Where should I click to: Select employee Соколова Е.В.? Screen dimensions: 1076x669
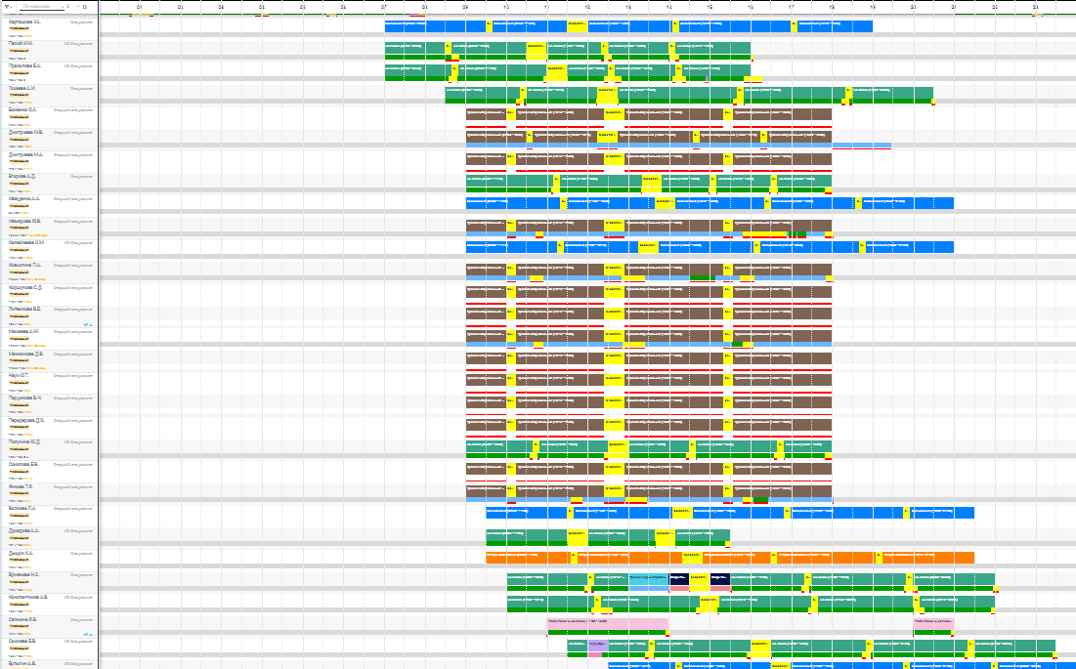pyautogui.click(x=23, y=464)
